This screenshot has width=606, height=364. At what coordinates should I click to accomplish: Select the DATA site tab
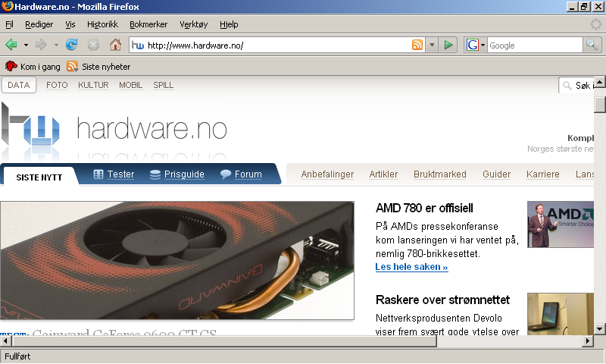pos(19,85)
